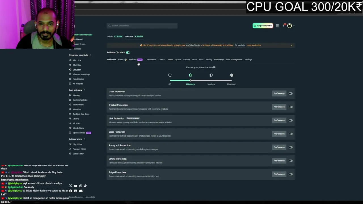
Task: Switch to the Timers tab
Action: tap(161, 59)
